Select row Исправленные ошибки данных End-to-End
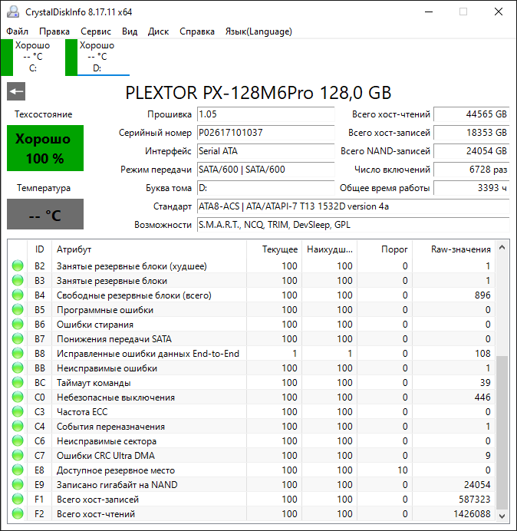Screen dimensions: 517x531 pyautogui.click(x=252, y=353)
